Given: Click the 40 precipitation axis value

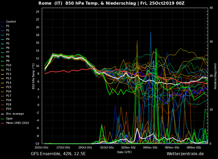Looking at the screenshot, I should 211,8.
